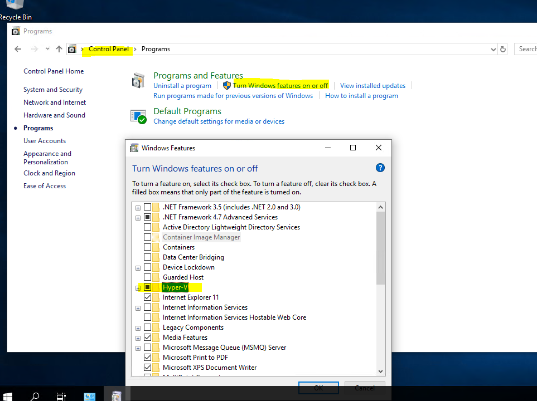Expand Internet Information Services node

pos(138,308)
